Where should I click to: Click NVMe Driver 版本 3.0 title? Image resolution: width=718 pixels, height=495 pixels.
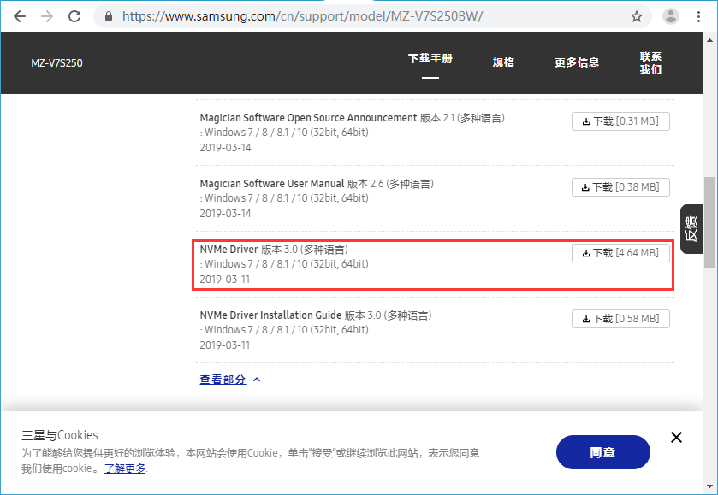(274, 250)
